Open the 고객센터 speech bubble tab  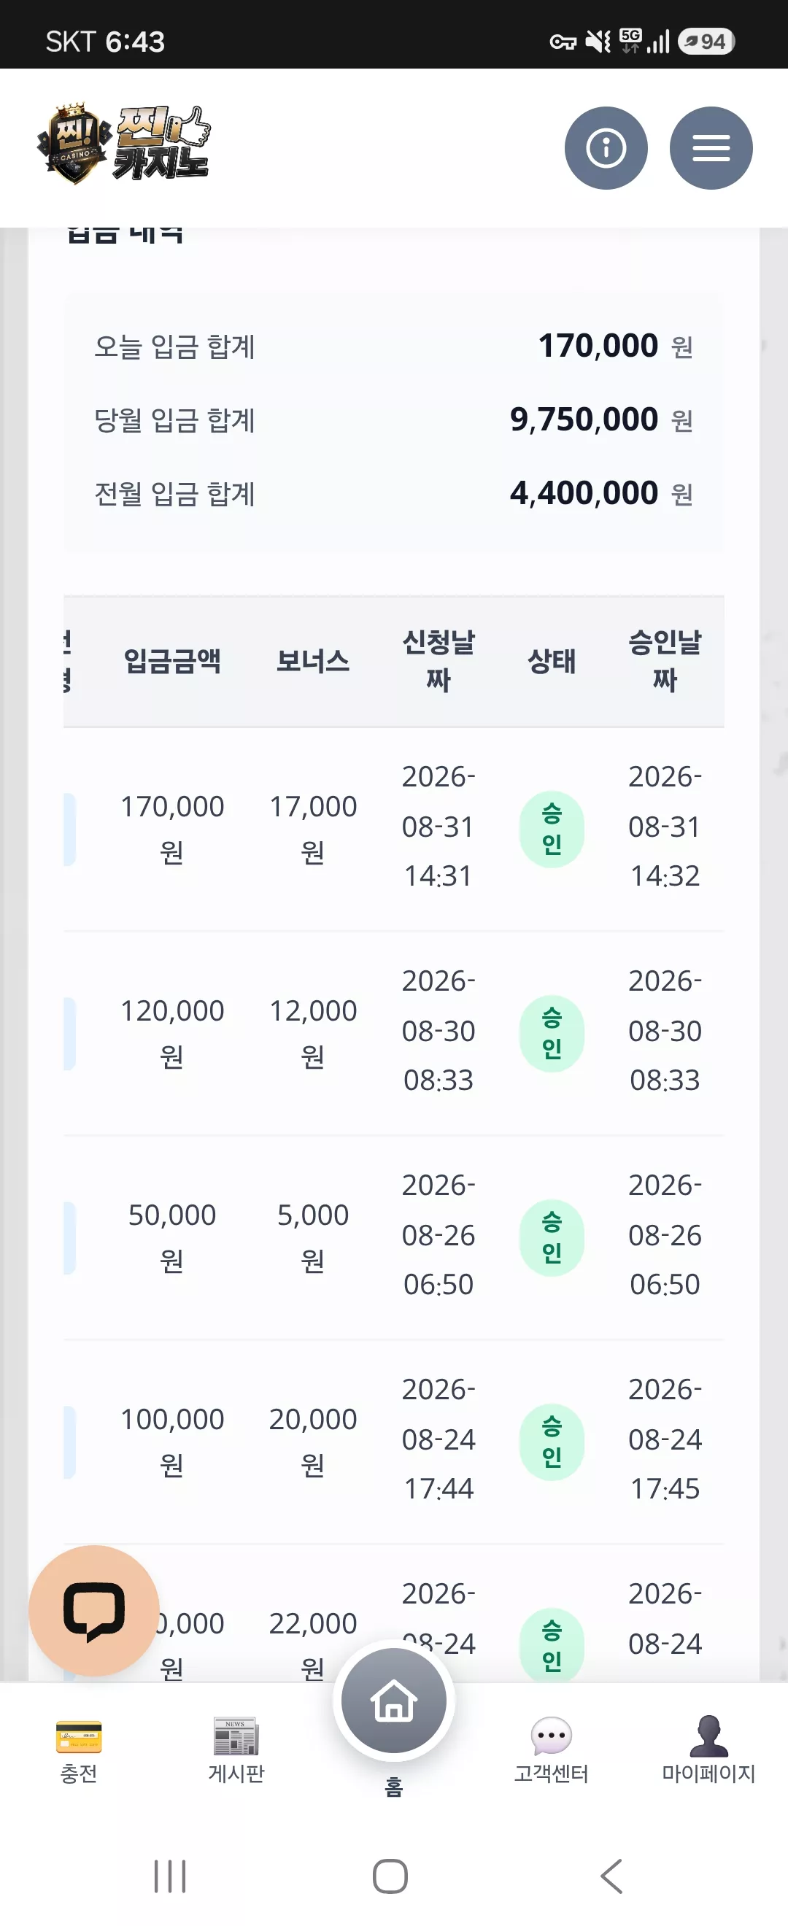(x=551, y=1751)
